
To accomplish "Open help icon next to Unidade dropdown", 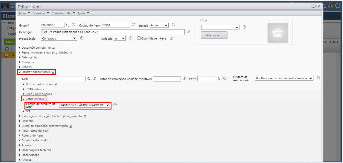I will [131, 38].
